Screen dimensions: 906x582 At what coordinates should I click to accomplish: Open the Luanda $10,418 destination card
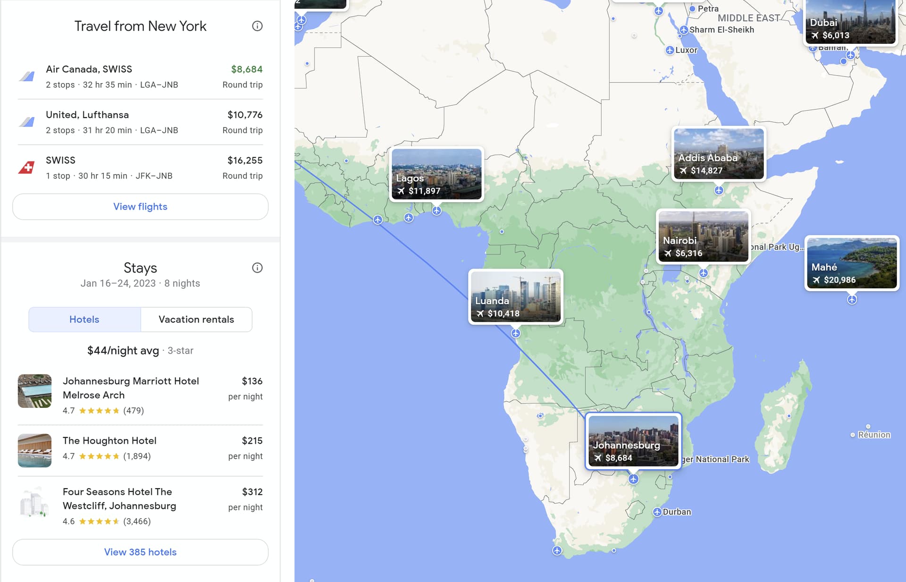click(515, 296)
